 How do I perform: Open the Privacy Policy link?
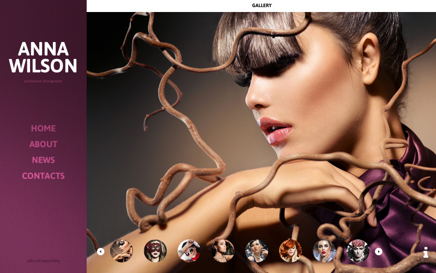click(x=49, y=261)
